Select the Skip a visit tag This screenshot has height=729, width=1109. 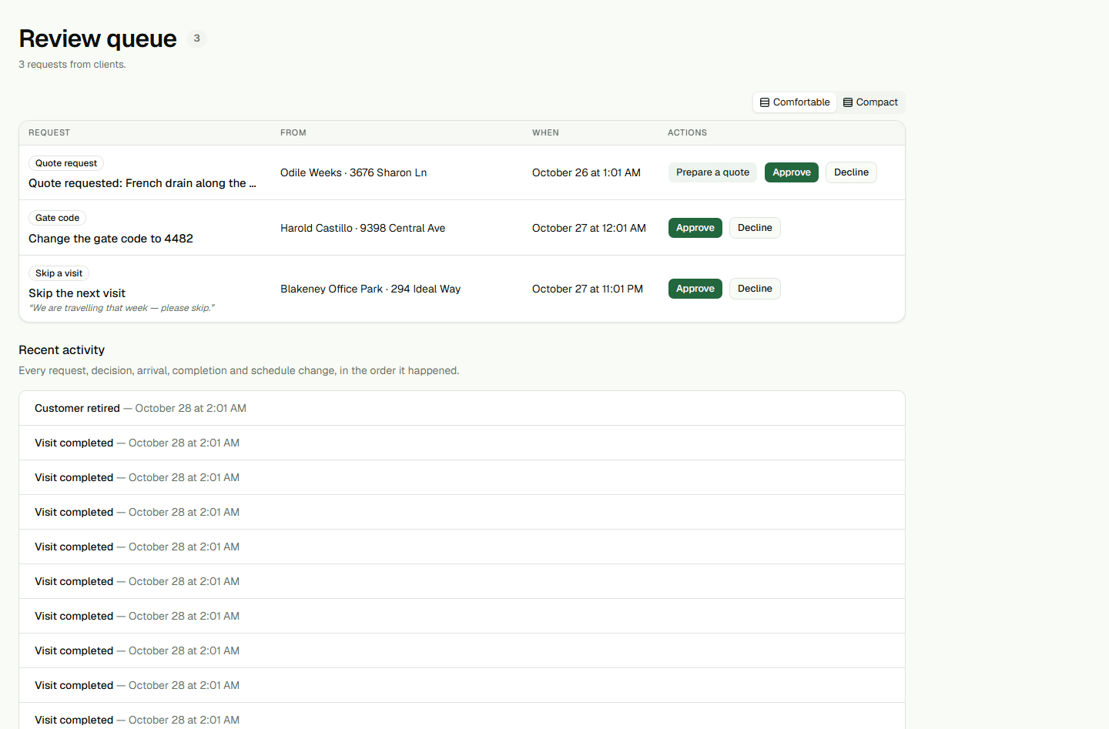59,273
